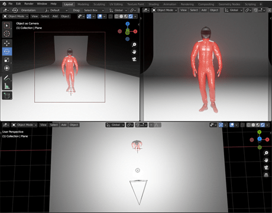272x213 pixels.
Task: Open Global orientation dropdown in User Perspective viewport
Action: coord(115,125)
